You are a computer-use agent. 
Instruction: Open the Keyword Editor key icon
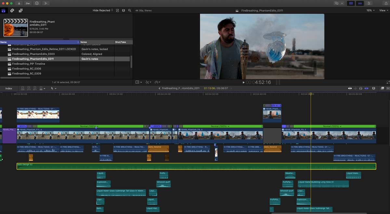coord(28,3)
